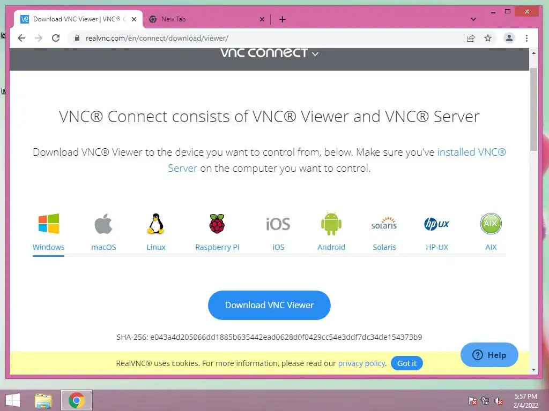Click the vertical scrollbar thumb
The height and width of the screenshot is (411, 549).
533,109
